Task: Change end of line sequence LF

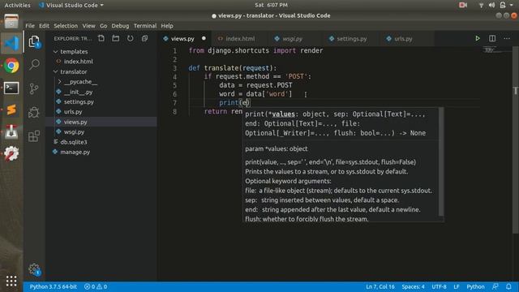Action: pos(457,286)
